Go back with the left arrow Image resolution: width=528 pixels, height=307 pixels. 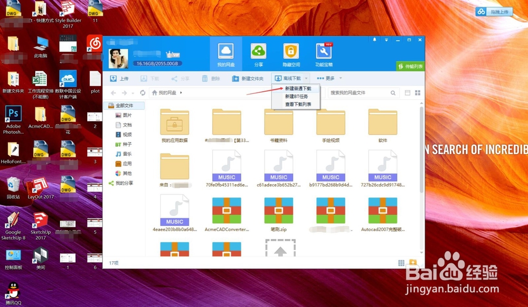tap(114, 93)
